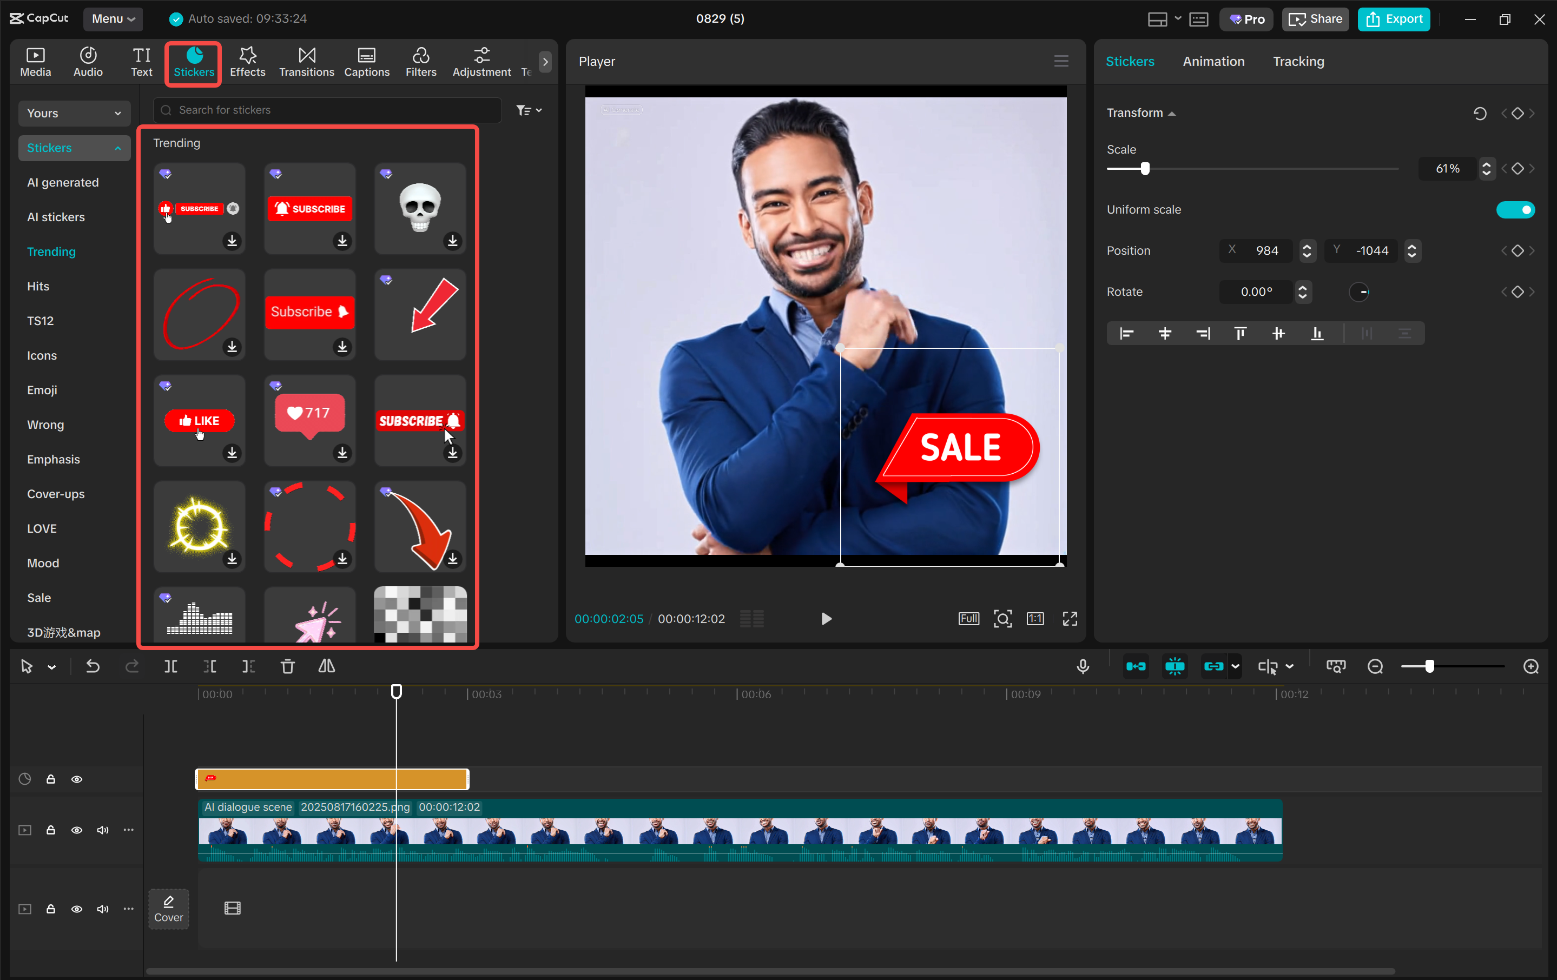
Task: Expand the Menu dropdown in the top-left corner
Action: click(x=113, y=19)
